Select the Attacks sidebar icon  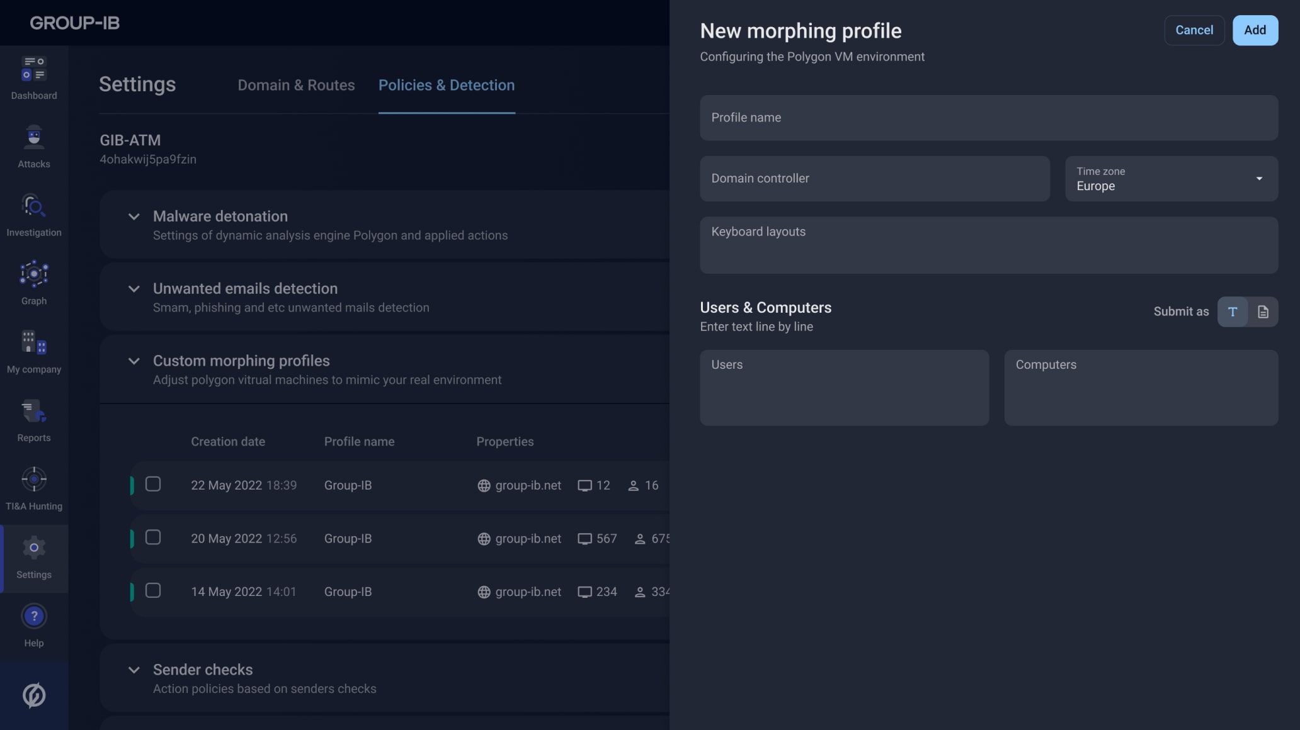pyautogui.click(x=33, y=146)
